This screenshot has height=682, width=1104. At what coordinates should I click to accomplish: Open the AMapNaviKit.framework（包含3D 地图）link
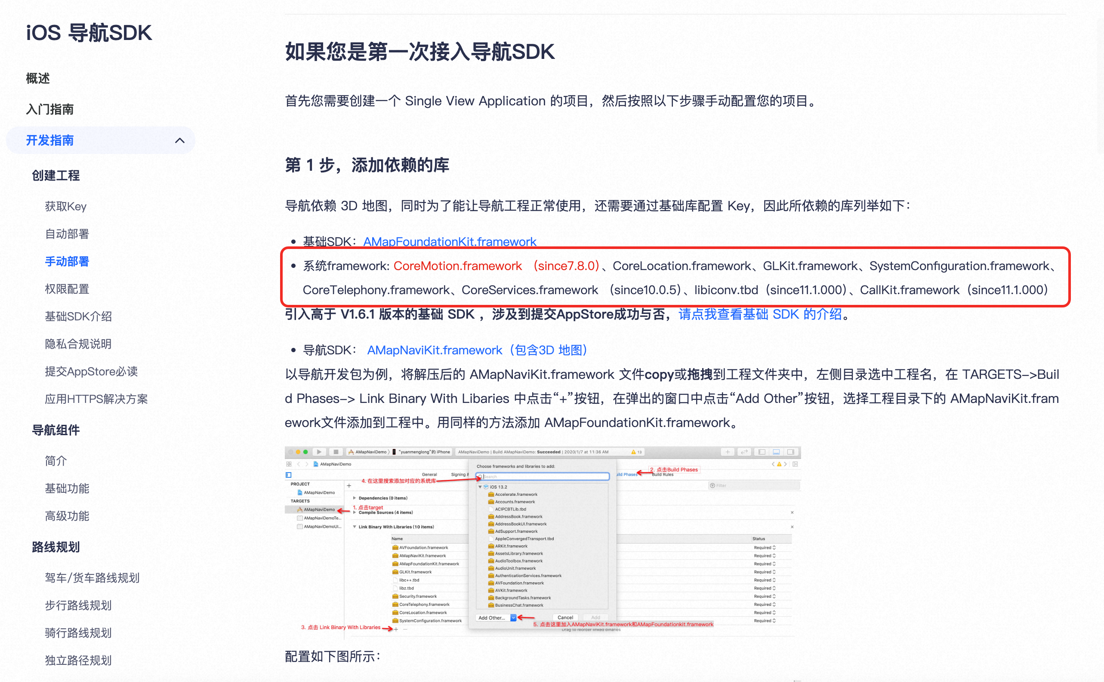(x=477, y=350)
